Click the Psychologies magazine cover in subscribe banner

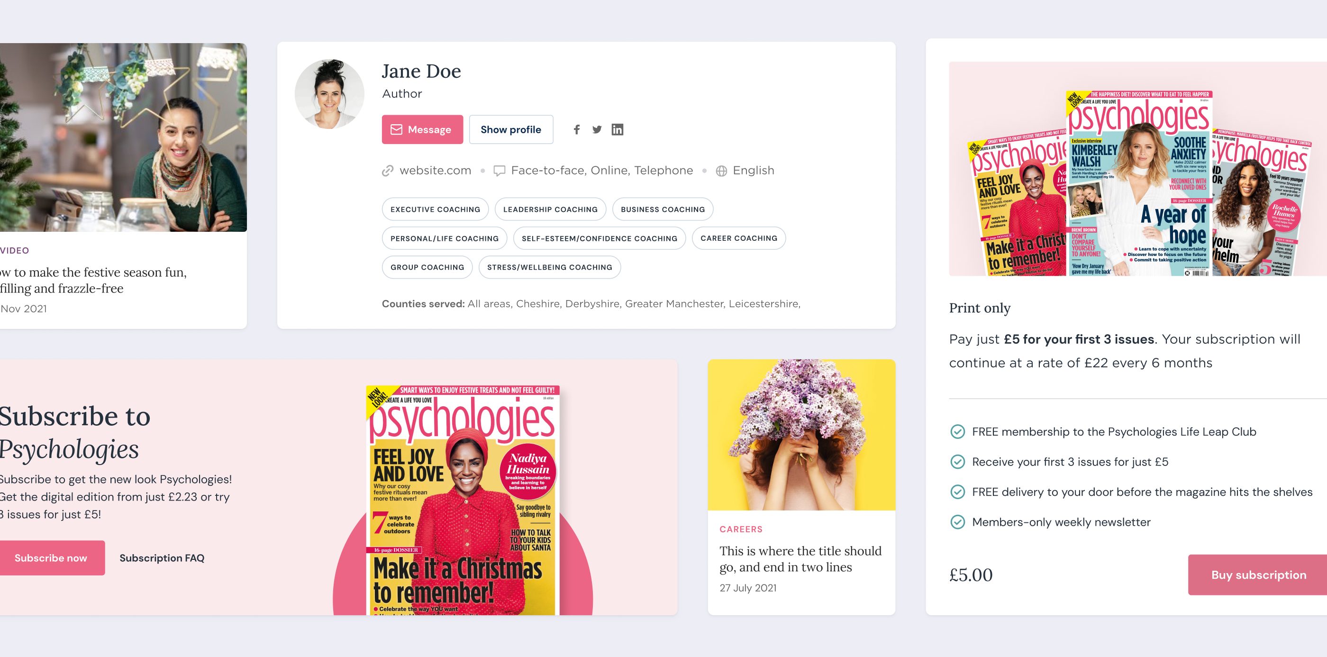(x=463, y=500)
